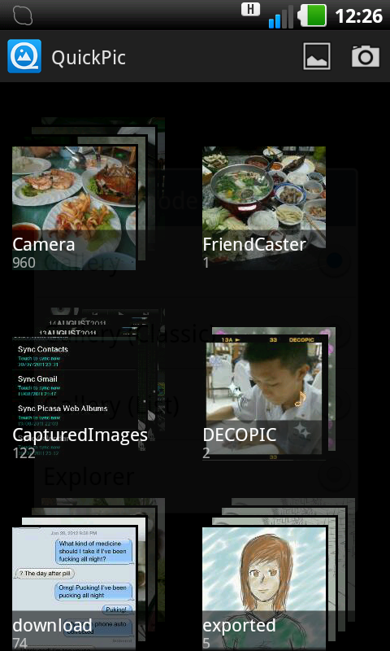The width and height of the screenshot is (390, 651).
Task: Open the Camera album with 960 photos
Action: 74,208
